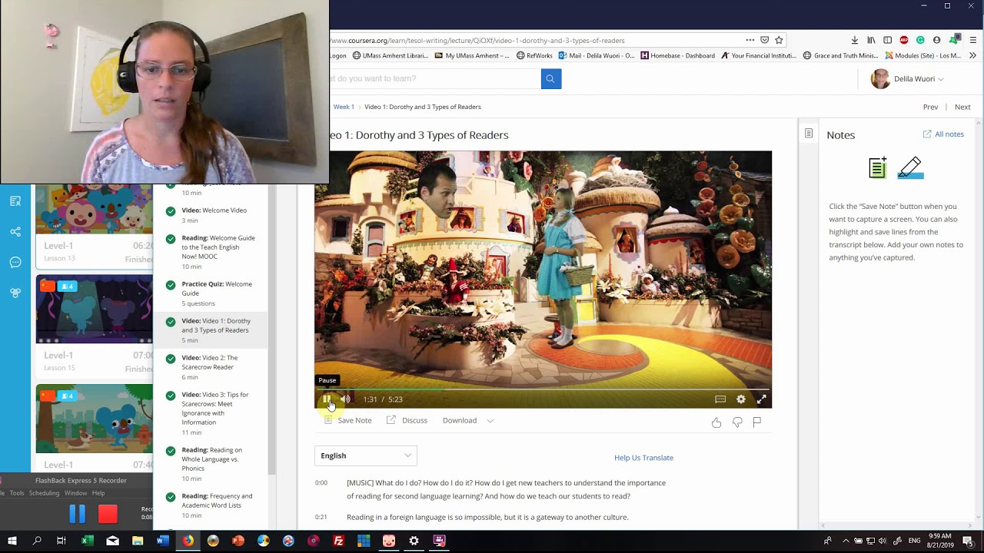Screen dimensions: 984x553
Task: Pause the lecture video
Action: pyautogui.click(x=327, y=399)
